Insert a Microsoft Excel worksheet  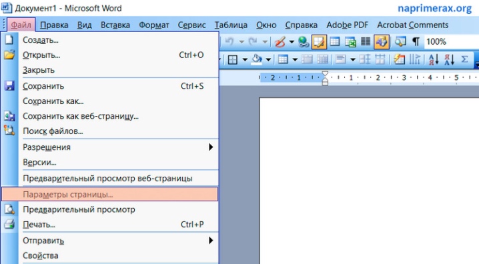click(350, 42)
